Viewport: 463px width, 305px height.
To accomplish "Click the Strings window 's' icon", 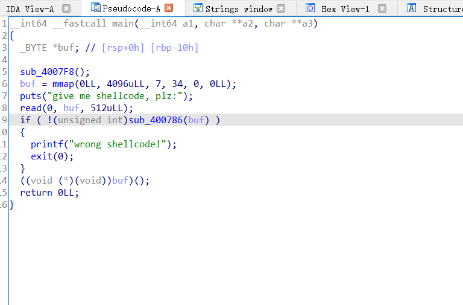I will [198, 8].
